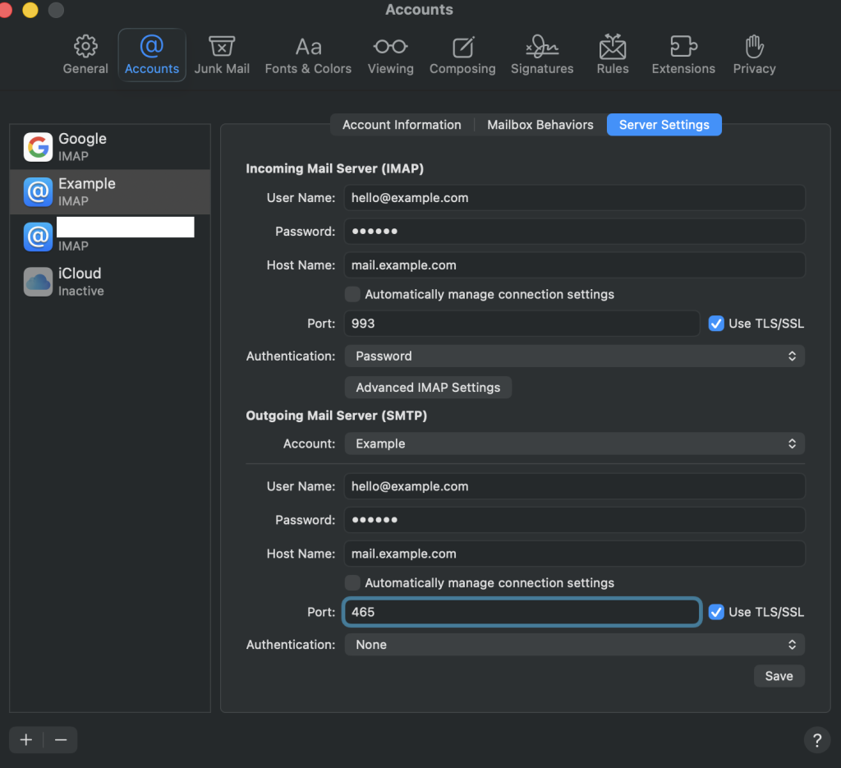Switch to Mailbox Behaviors tab
The image size is (841, 768).
[540, 125]
